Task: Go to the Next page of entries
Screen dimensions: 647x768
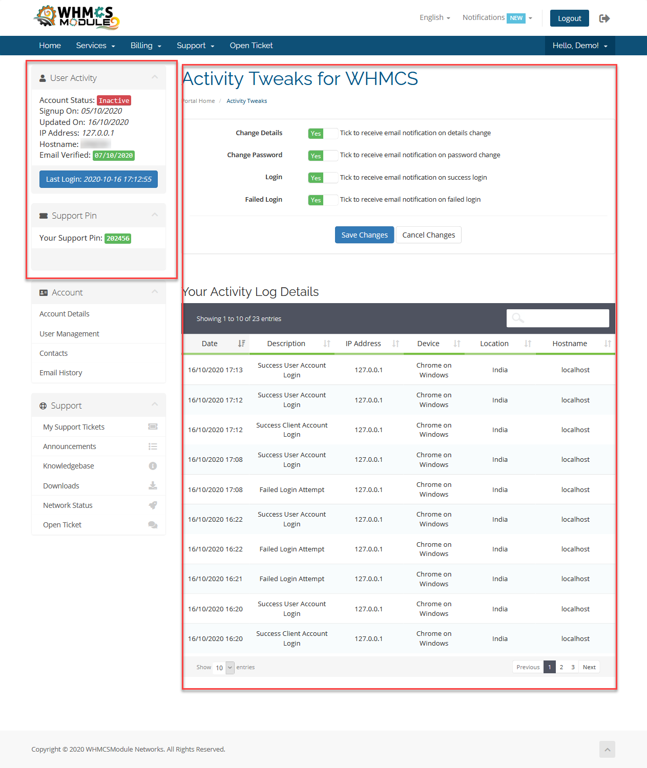Action: click(x=589, y=667)
